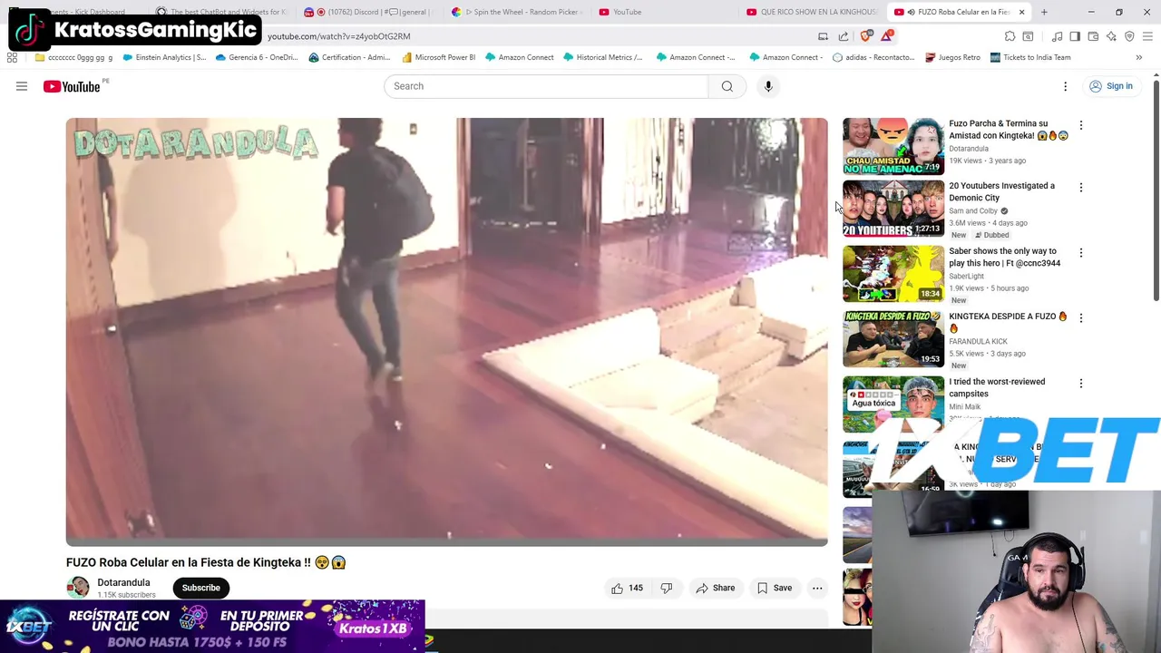This screenshot has width=1161, height=653.
Task: Open 'Fuzo Parcha & Termina' video thumbnail
Action: [893, 146]
